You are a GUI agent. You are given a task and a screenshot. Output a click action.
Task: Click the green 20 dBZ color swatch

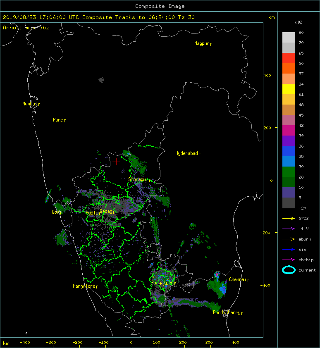click(x=289, y=172)
